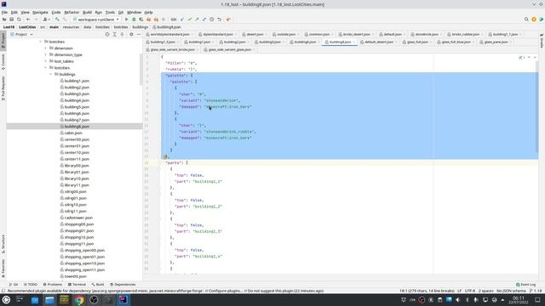Switch to the common.json editor tab
Viewport: 545px width, 306px height.
(318, 34)
